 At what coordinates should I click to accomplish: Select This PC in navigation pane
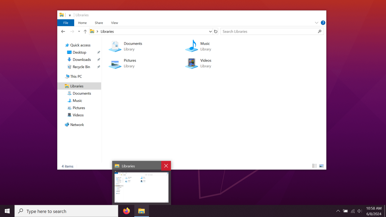(76, 77)
